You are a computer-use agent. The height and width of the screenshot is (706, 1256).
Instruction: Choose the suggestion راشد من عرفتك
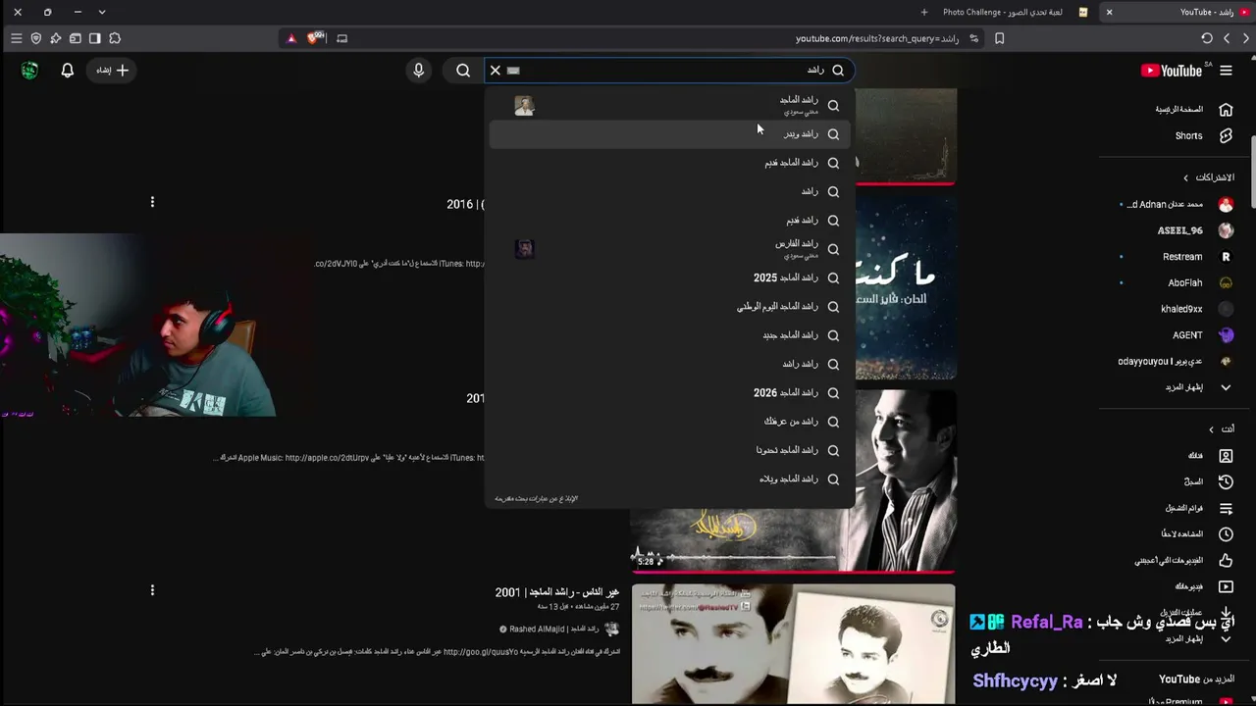click(672, 422)
